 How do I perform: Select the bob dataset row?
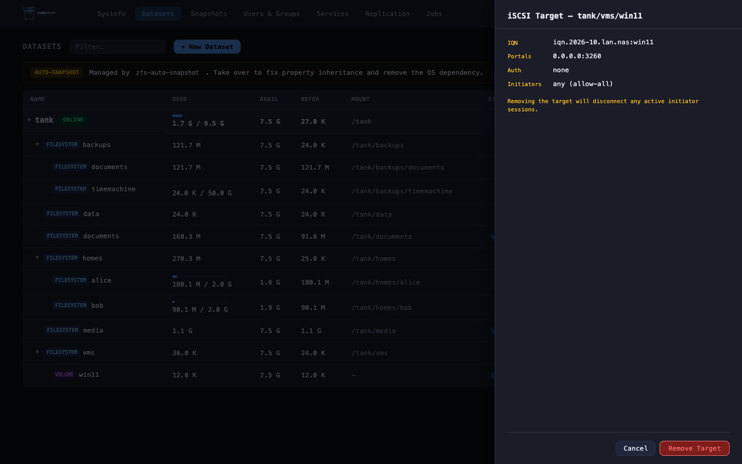point(259,307)
